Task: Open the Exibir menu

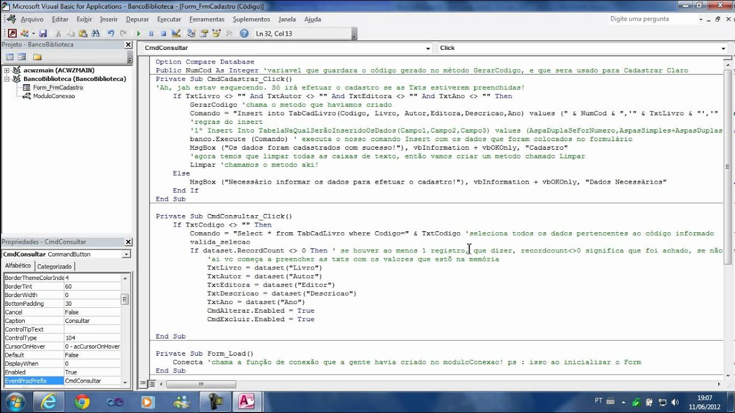Action: [84, 19]
